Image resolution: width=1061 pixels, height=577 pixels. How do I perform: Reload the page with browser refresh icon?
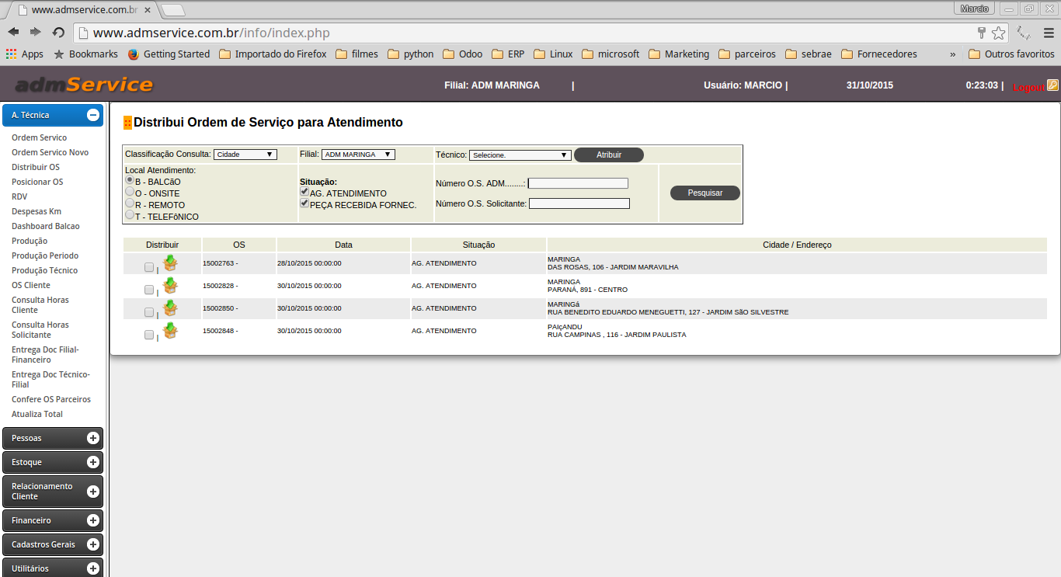pyautogui.click(x=58, y=33)
